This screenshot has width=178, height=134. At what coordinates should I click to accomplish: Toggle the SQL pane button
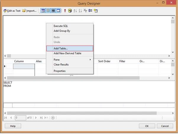tap(53, 11)
